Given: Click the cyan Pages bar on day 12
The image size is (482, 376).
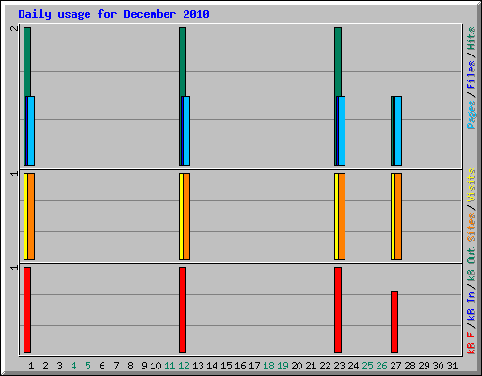Looking at the screenshot, I should click(x=186, y=131).
